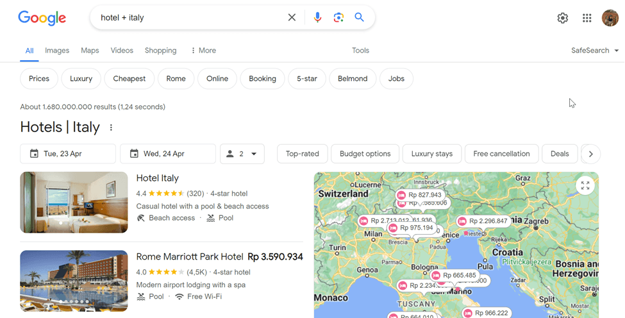Select the Rp 975.194 hotel map pin
This screenshot has width=625, height=318.
click(412, 228)
